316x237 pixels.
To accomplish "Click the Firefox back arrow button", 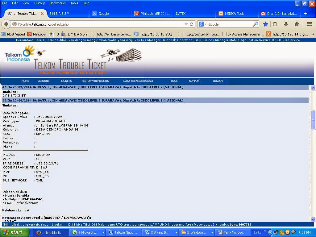I will pos(6,24).
